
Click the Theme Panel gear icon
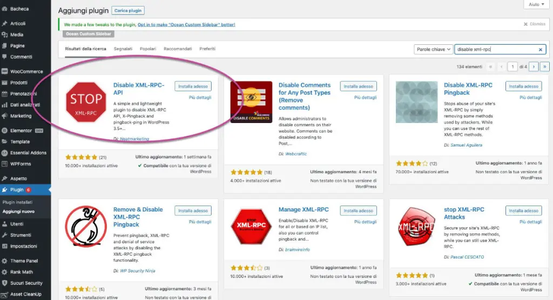click(x=4, y=261)
